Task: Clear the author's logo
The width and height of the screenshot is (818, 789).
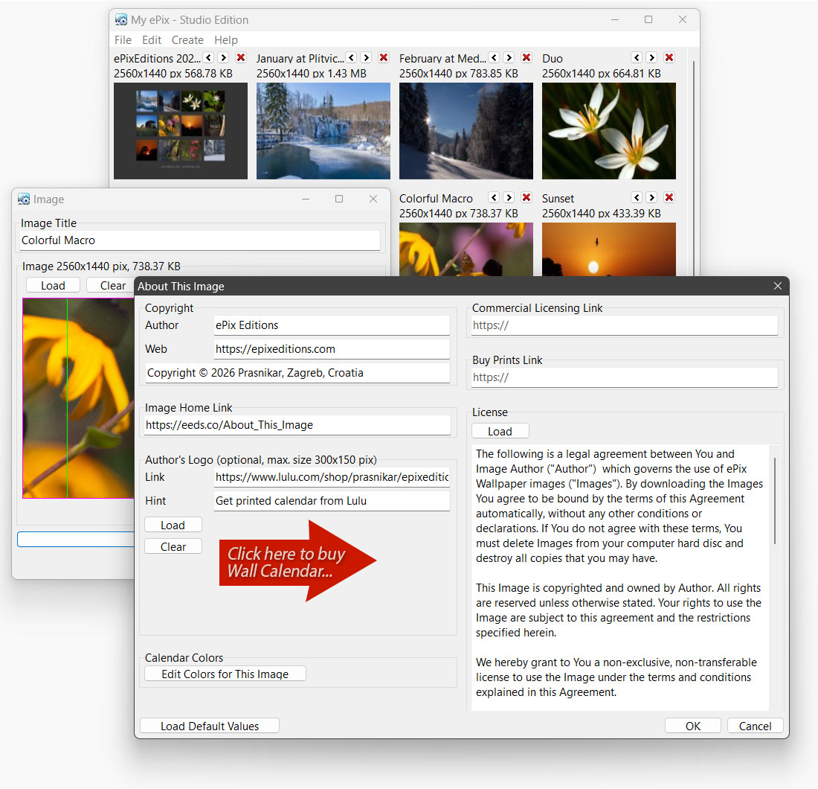Action: 173,546
